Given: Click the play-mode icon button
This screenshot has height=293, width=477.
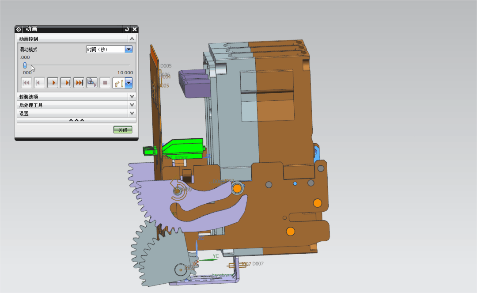Looking at the screenshot, I should [119, 83].
